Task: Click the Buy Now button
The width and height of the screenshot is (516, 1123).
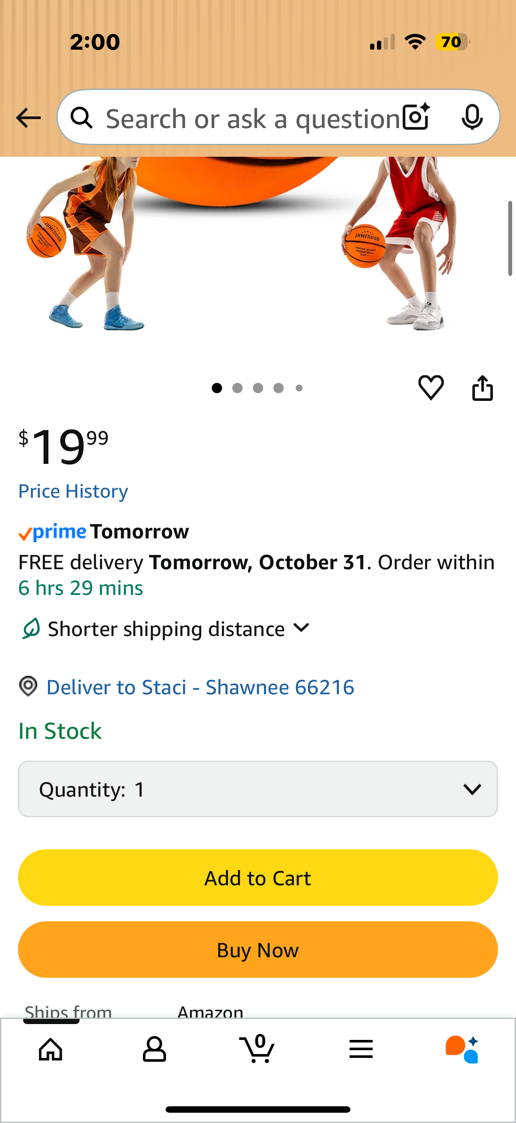Action: click(x=258, y=950)
